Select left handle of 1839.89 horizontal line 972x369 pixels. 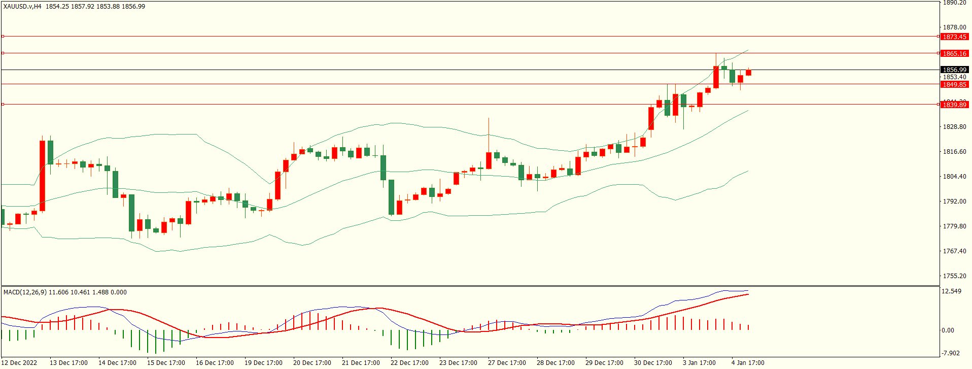tap(3, 104)
